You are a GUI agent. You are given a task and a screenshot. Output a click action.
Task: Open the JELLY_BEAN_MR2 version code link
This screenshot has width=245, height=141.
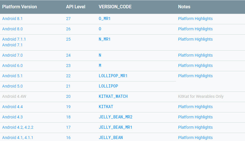click(116, 117)
